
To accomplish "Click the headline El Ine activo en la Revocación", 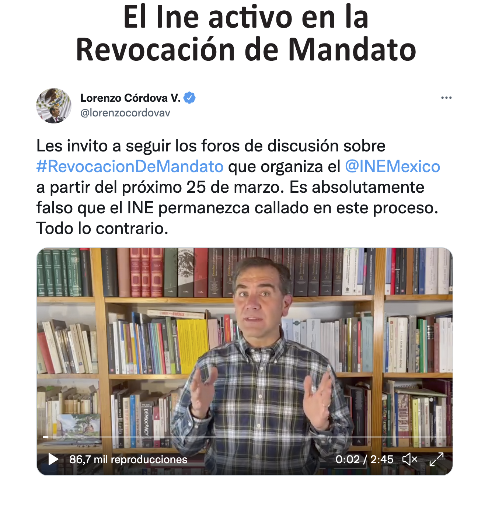I will pos(246,33).
